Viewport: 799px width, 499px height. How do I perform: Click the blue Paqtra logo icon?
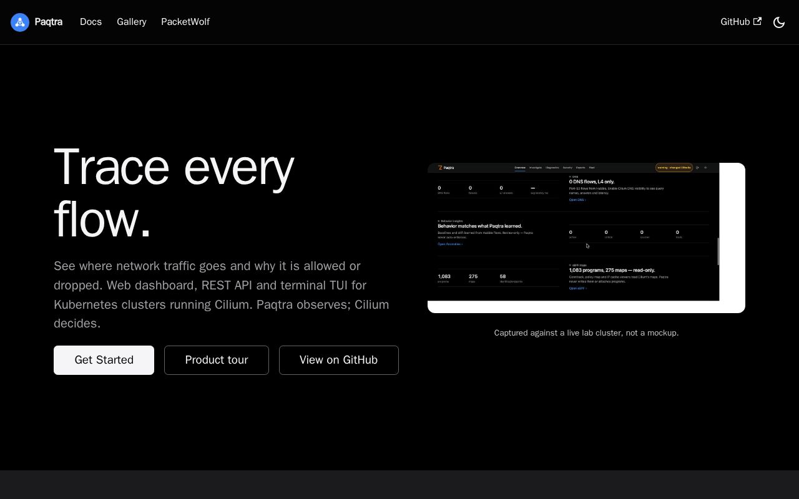tap(20, 22)
